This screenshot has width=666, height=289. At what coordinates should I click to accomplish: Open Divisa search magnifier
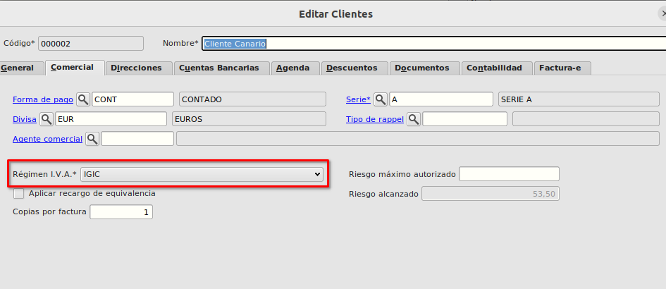(47, 119)
